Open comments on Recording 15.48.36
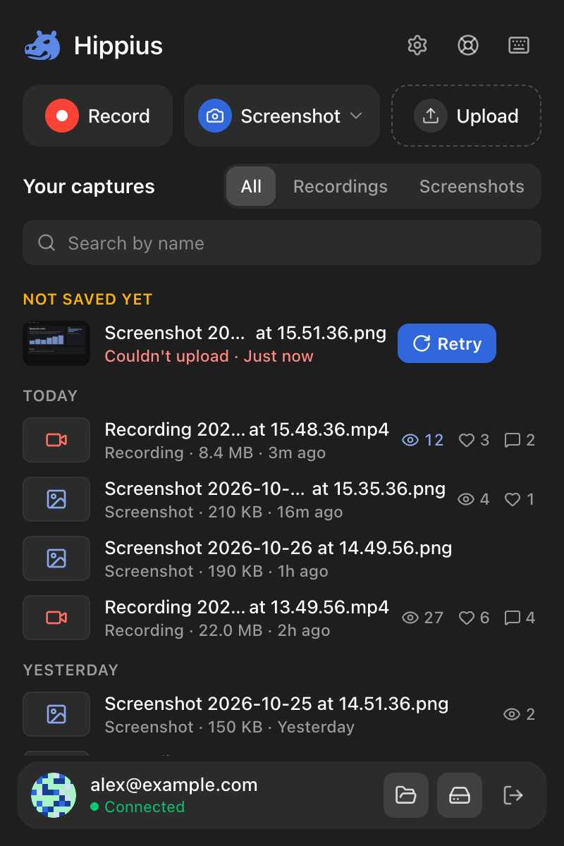The width and height of the screenshot is (564, 846). click(520, 441)
